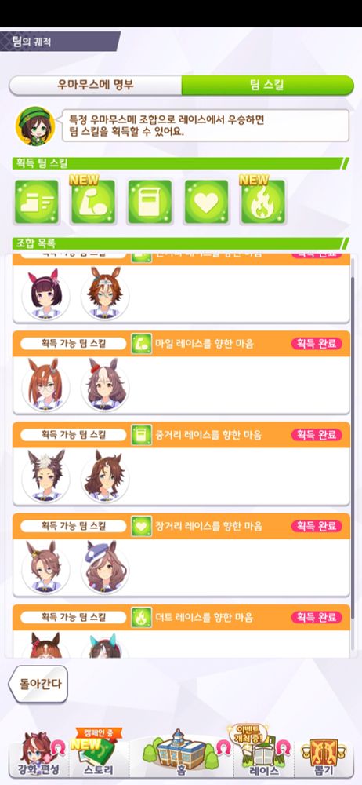Tap the flexed-arm acquired team skill icon
Image resolution: width=362 pixels, height=785 pixels.
(x=93, y=202)
